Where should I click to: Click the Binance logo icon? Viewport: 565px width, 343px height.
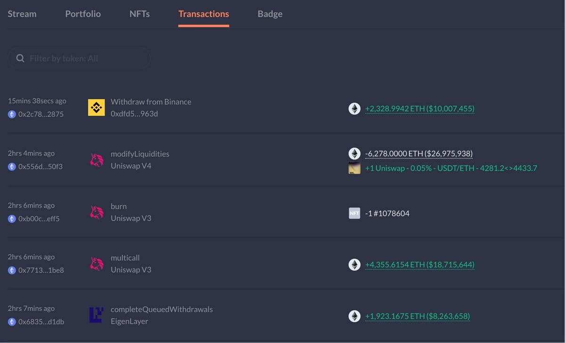(x=97, y=107)
